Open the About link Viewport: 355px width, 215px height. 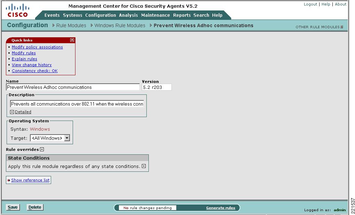[x=340, y=4]
